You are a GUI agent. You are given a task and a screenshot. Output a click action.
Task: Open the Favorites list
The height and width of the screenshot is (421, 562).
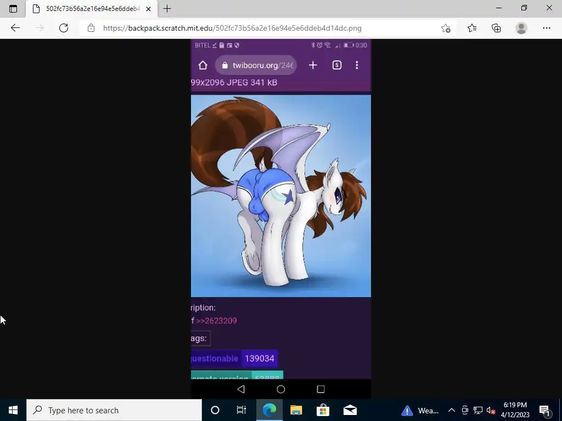[472, 28]
